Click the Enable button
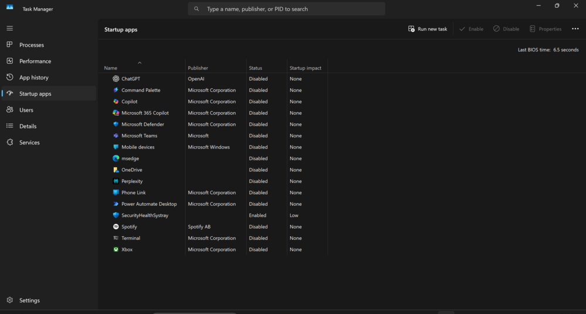Image resolution: width=586 pixels, height=314 pixels. coord(471,29)
